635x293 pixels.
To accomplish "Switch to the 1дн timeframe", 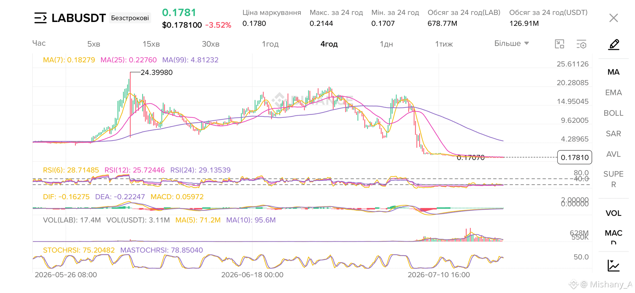I will pos(386,44).
